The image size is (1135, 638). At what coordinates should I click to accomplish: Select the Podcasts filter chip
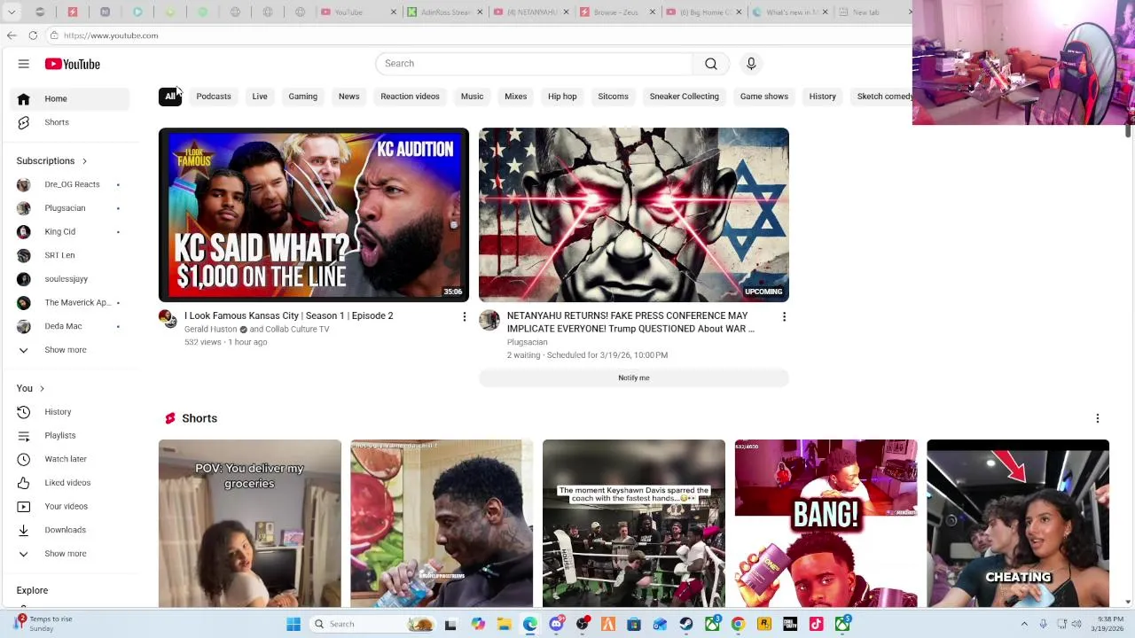click(214, 97)
